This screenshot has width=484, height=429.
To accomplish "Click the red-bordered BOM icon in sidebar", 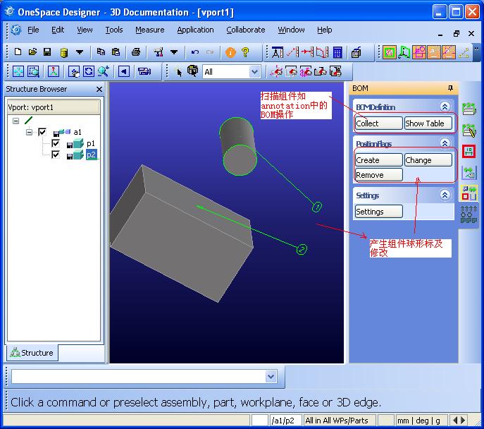I will pos(469,152).
